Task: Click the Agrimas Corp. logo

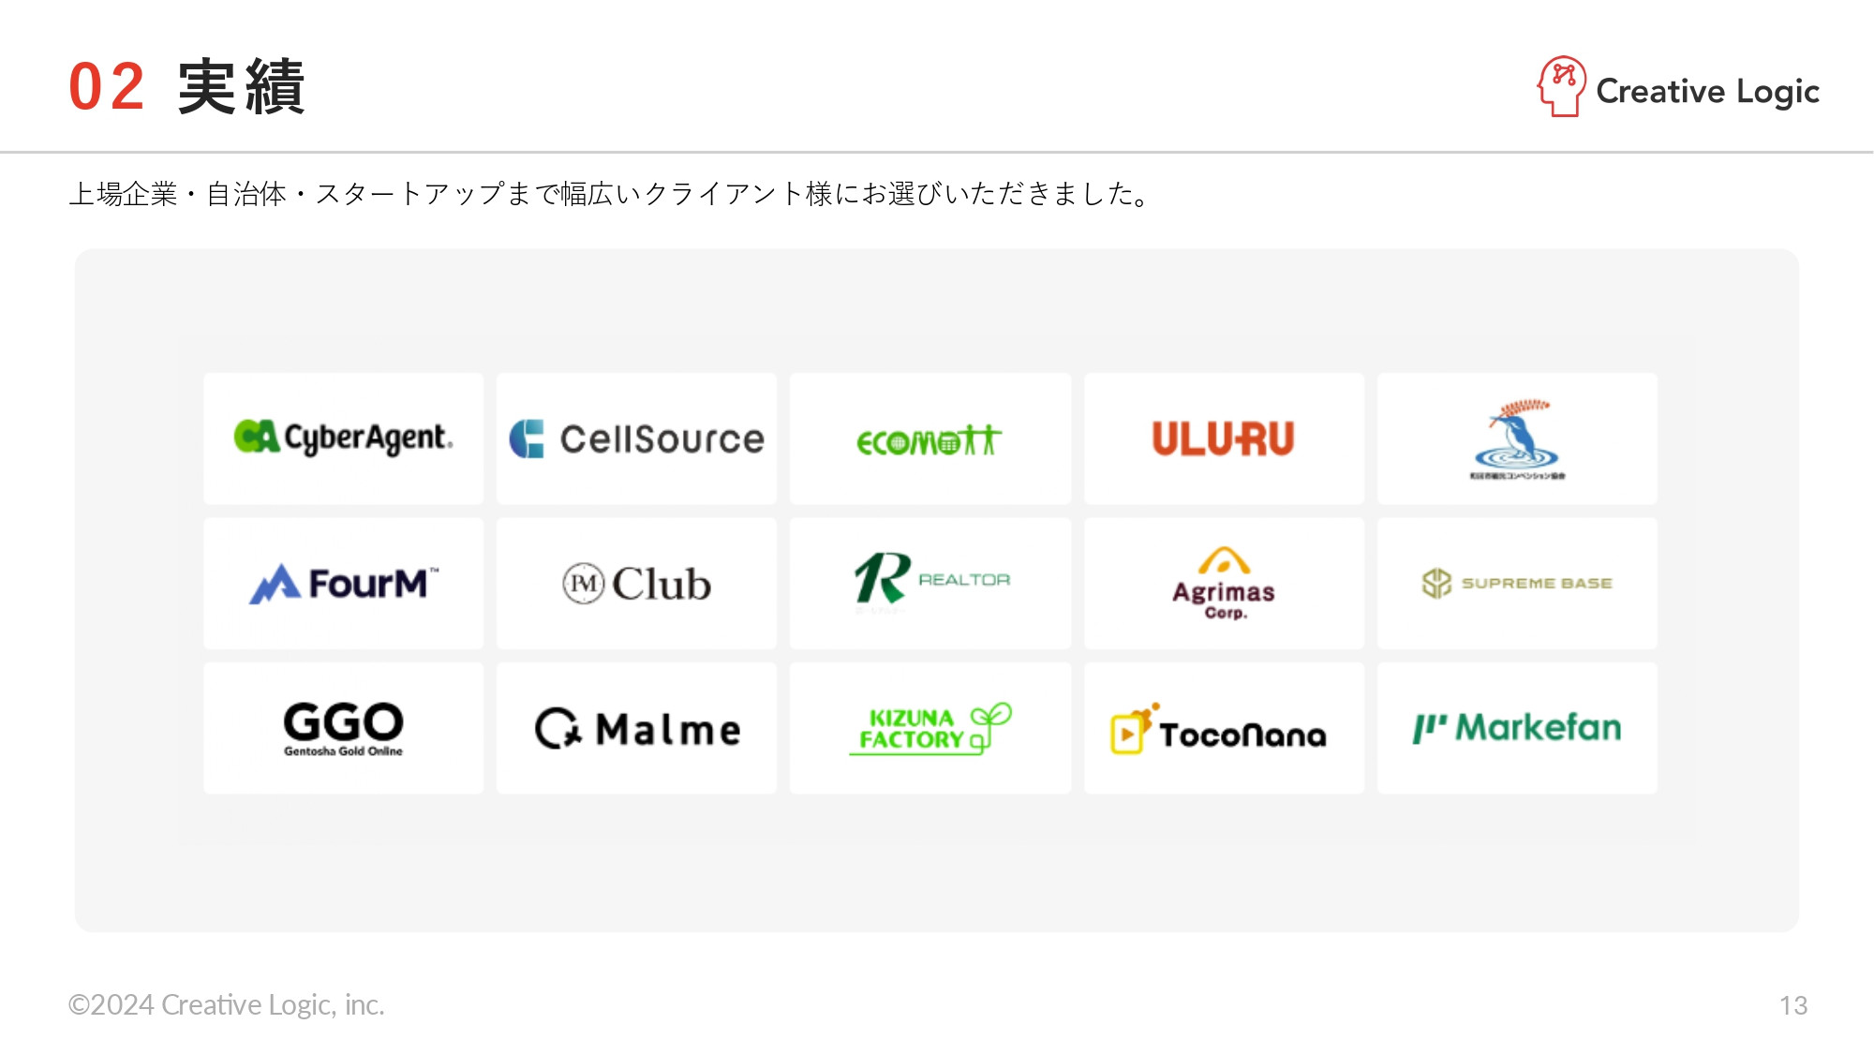Action: tap(1223, 584)
